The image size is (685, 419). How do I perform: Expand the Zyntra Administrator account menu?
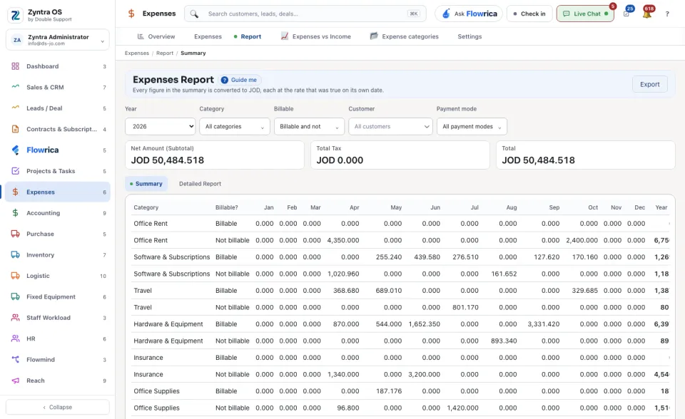58,40
